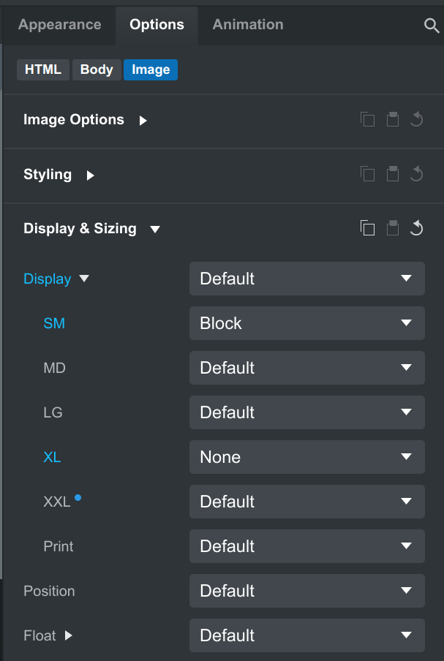Select the HTML sub-tab
The image size is (444, 661).
tap(42, 69)
